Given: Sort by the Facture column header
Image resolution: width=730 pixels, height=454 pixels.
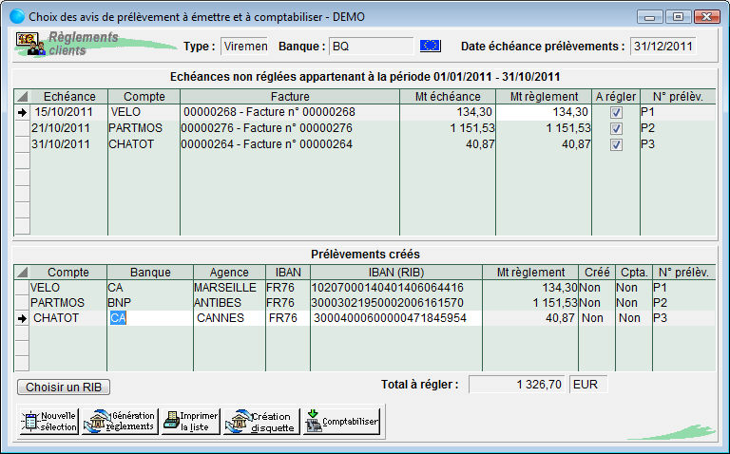Looking at the screenshot, I should point(289,96).
